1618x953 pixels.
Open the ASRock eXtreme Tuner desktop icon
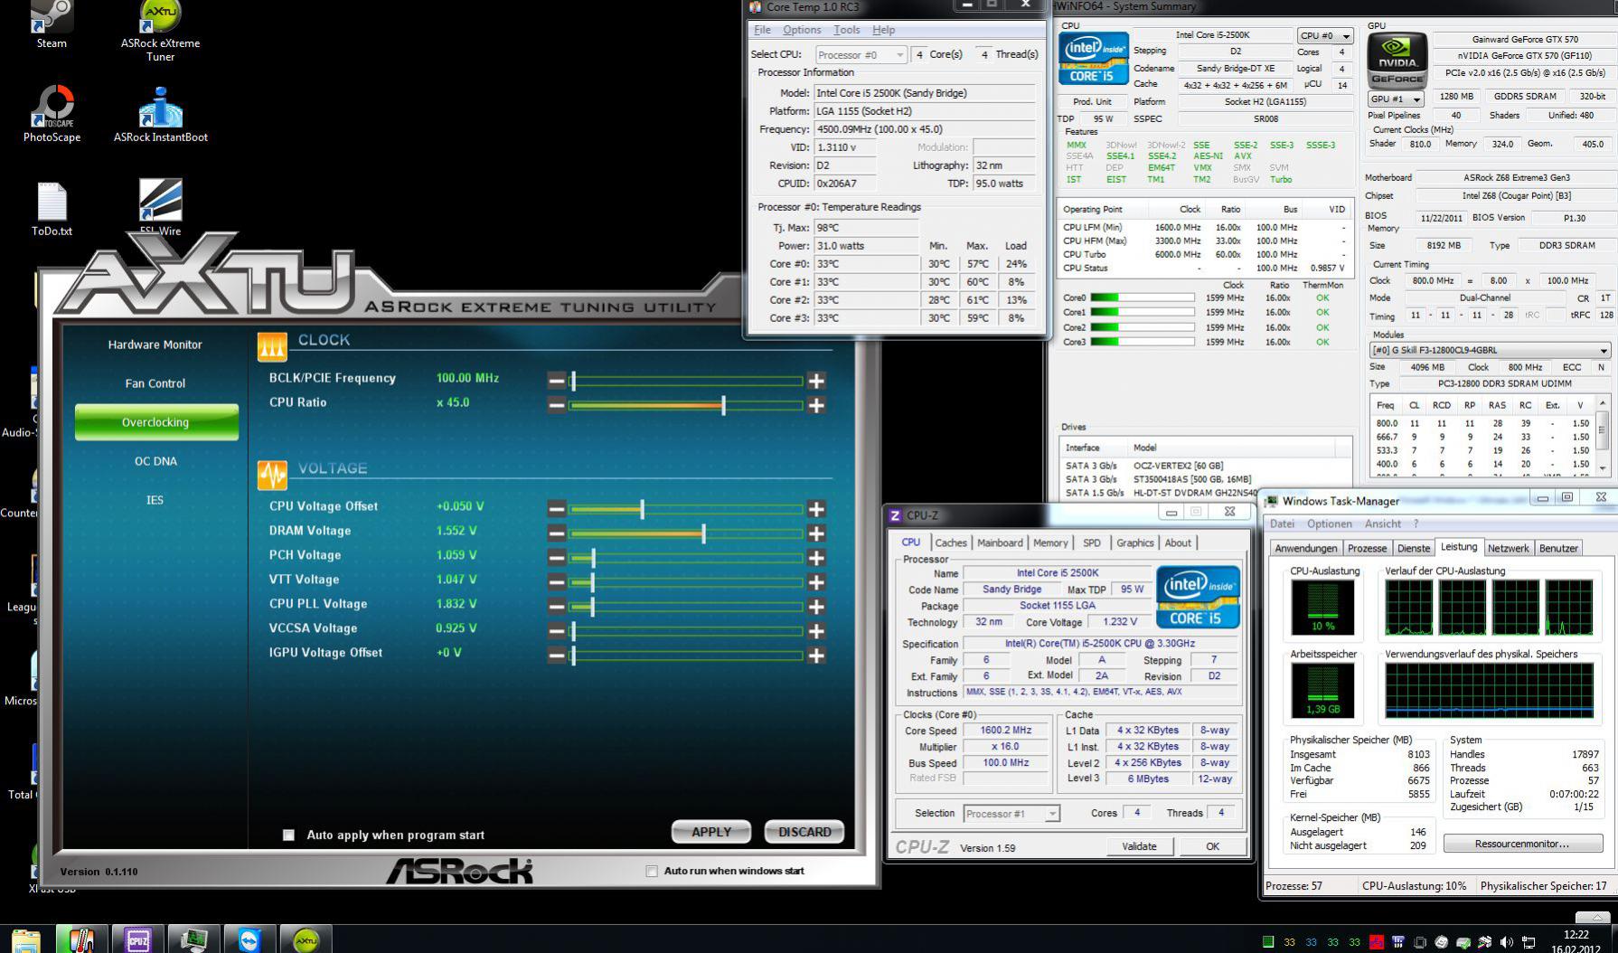160,30
